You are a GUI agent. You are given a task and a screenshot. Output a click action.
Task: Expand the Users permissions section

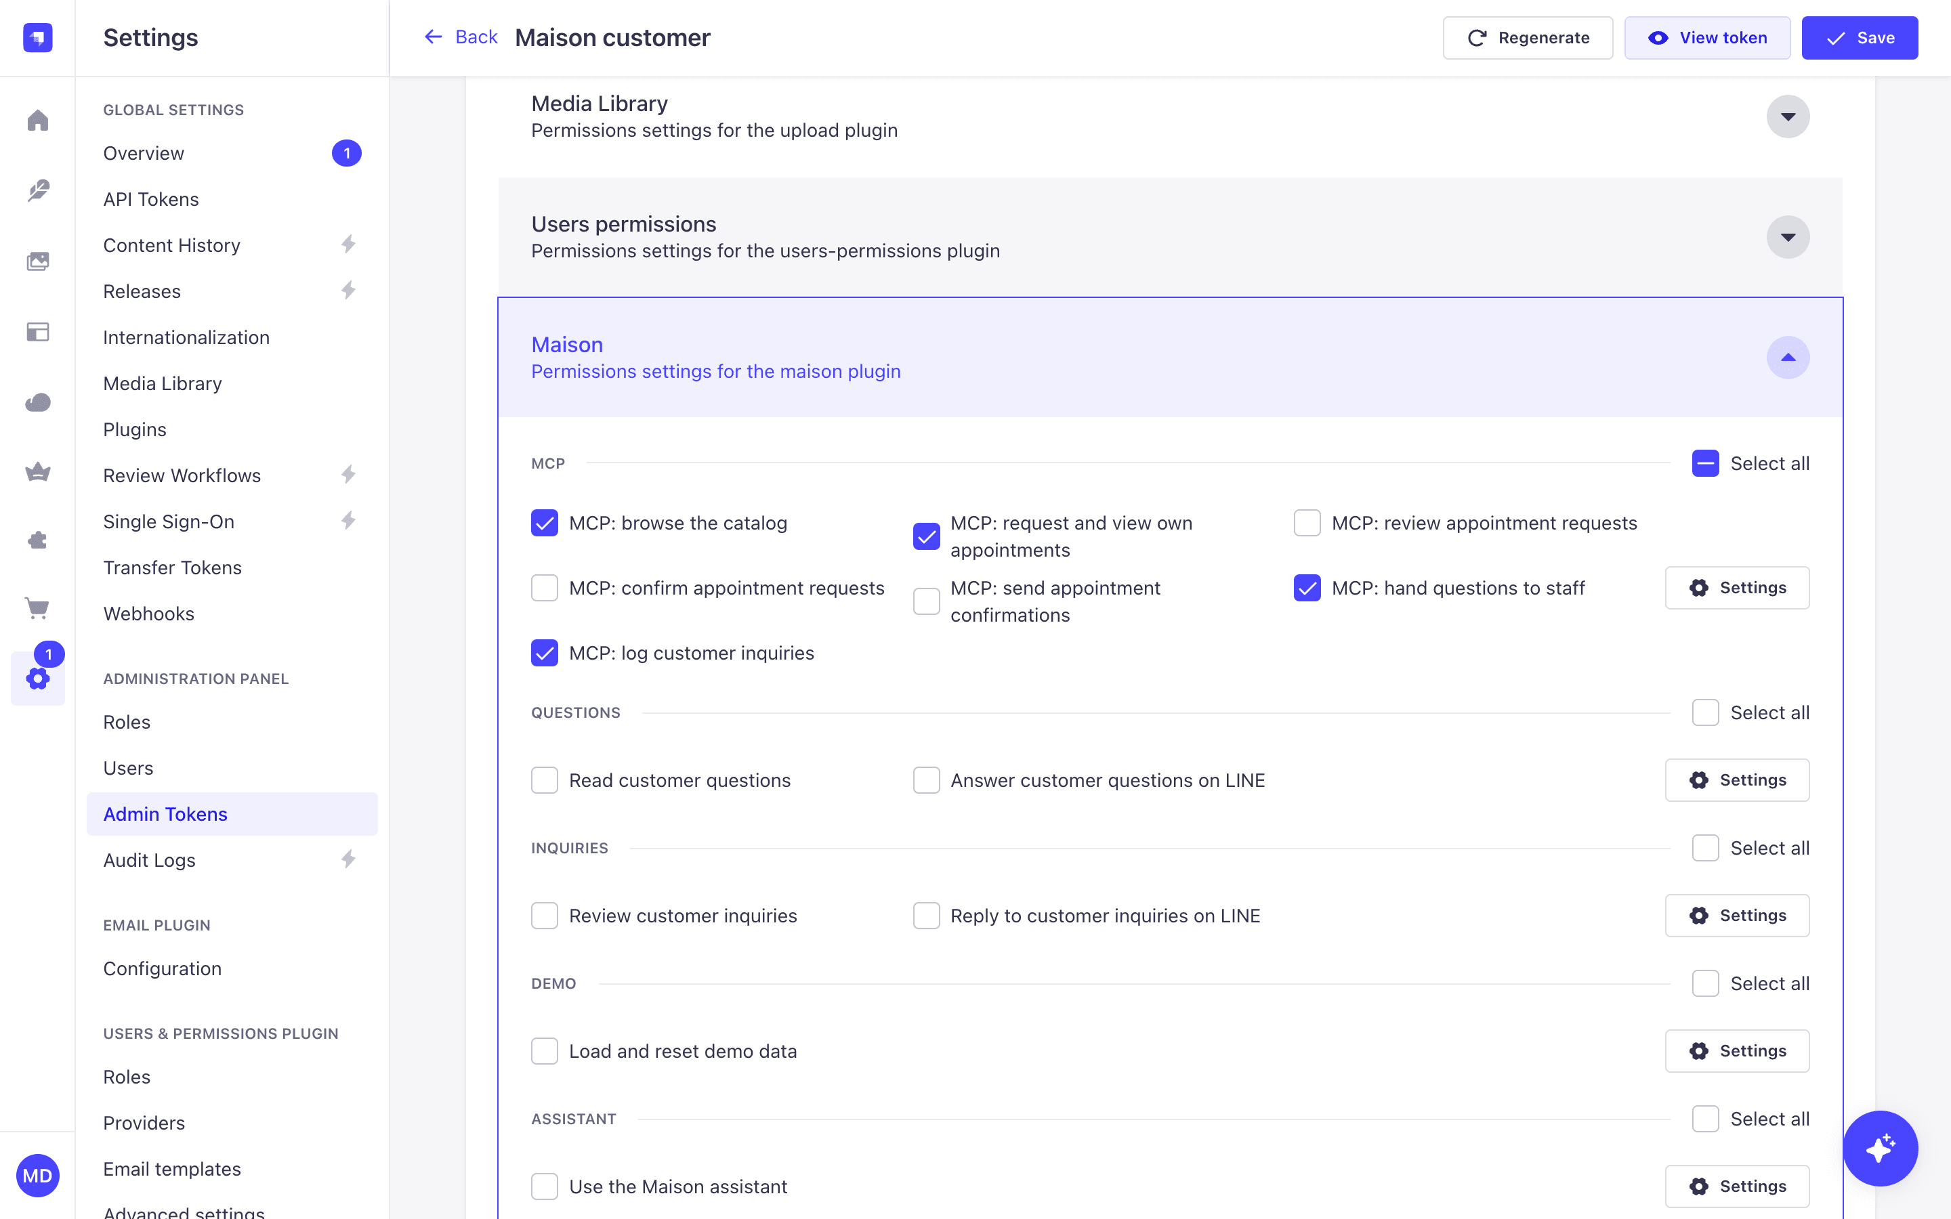1788,237
